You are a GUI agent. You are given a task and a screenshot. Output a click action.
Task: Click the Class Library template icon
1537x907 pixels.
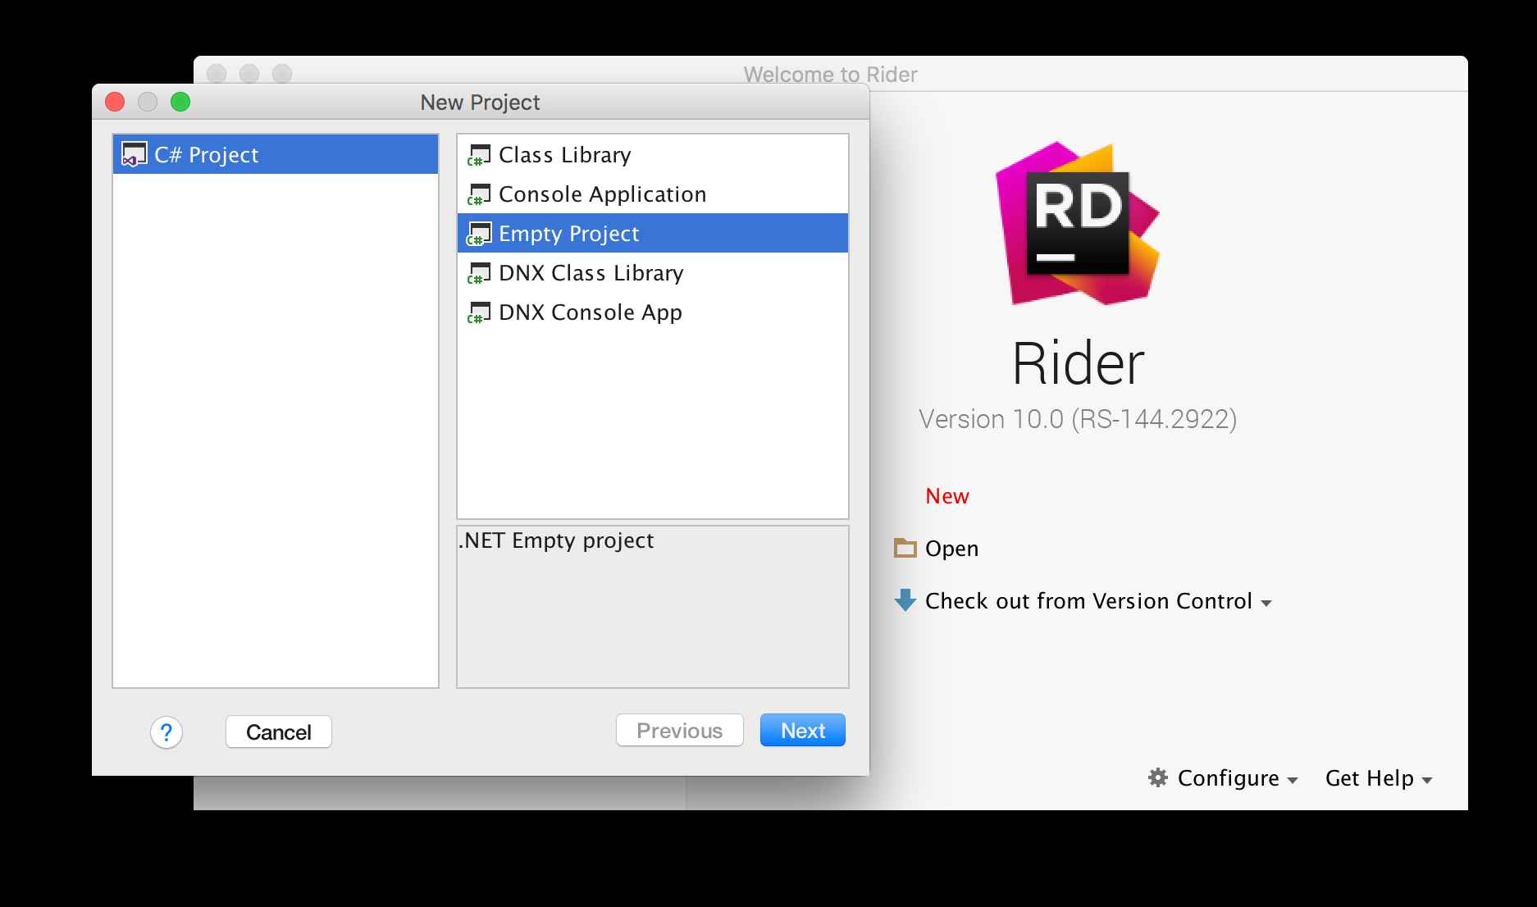click(479, 155)
